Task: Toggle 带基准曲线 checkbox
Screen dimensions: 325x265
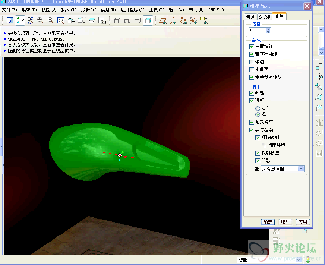Action: [x=252, y=54]
